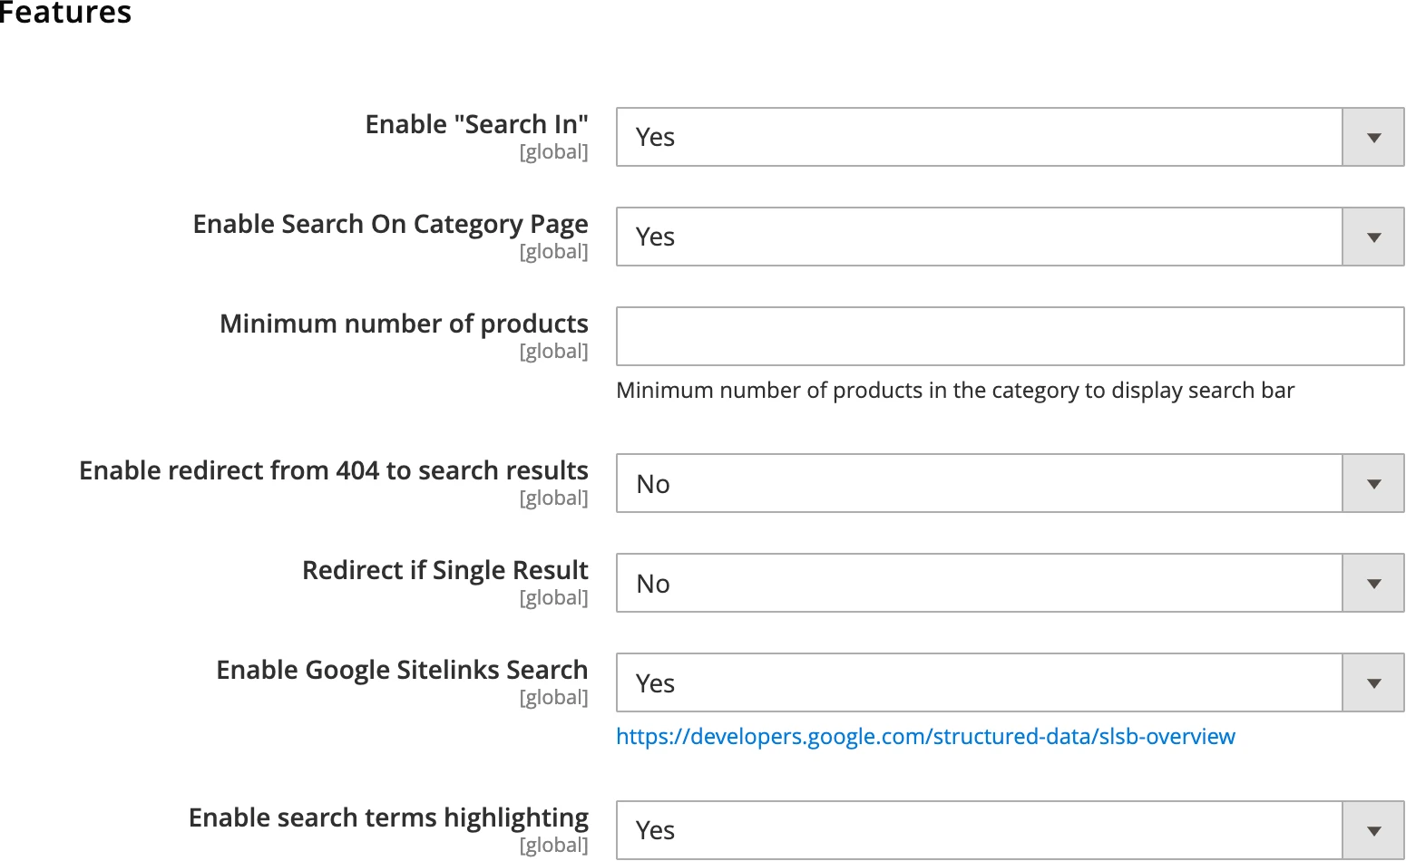Click the dropdown arrow for redirect from 404
1406x861 pixels.
click(x=1372, y=483)
